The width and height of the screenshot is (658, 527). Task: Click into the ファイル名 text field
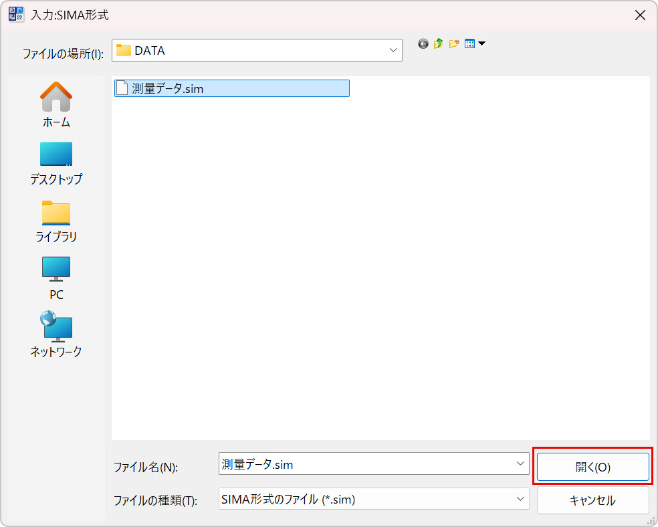click(x=364, y=463)
